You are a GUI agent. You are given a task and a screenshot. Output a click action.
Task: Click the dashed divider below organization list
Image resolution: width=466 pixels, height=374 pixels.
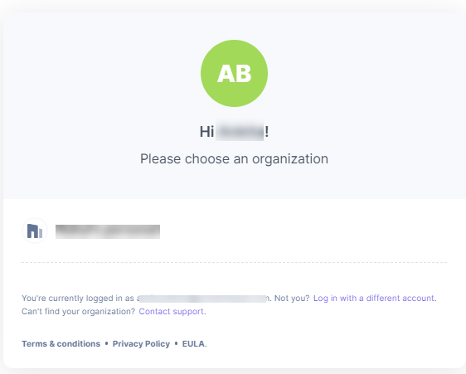(234, 263)
